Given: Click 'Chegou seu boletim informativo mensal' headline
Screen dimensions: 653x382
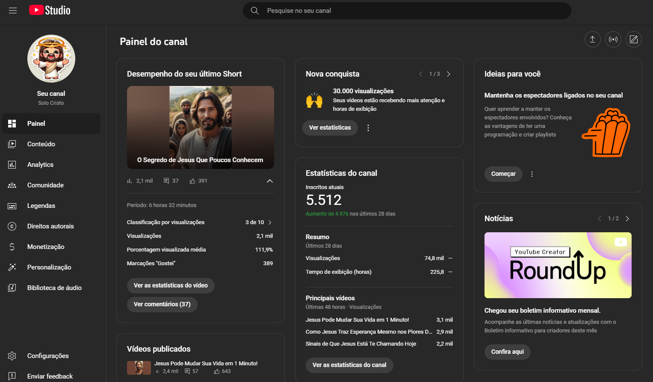Looking at the screenshot, I should [542, 311].
